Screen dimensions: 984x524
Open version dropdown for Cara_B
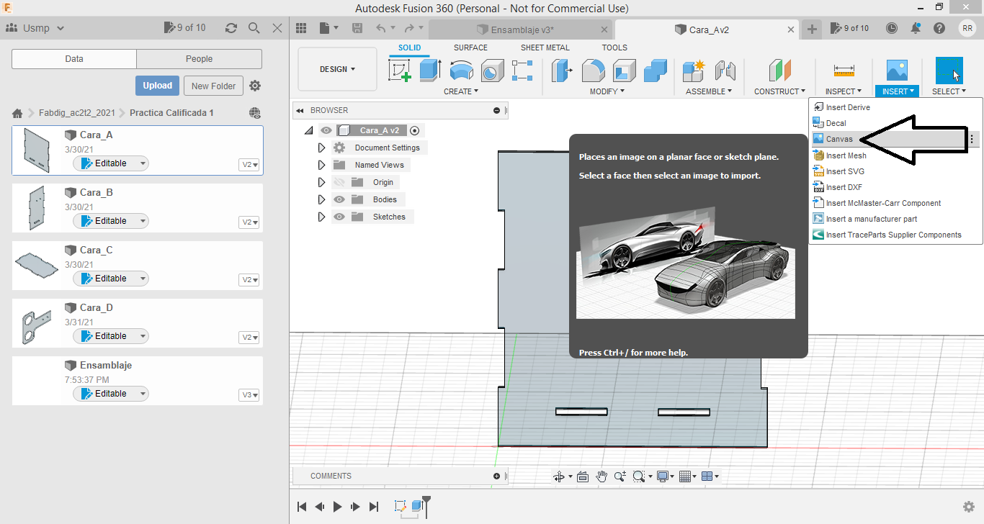tap(249, 222)
